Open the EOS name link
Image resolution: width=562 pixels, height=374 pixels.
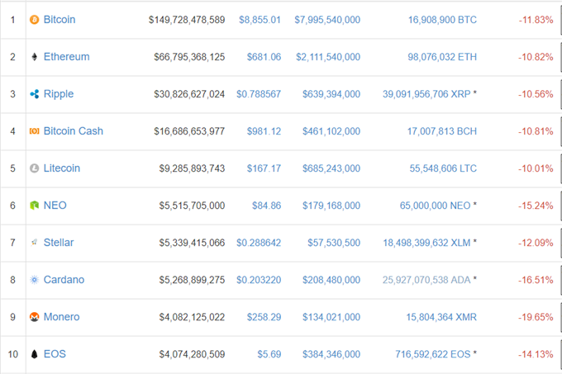55,354
